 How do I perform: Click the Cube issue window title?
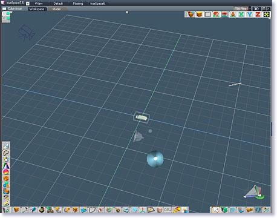(x=15, y=8)
